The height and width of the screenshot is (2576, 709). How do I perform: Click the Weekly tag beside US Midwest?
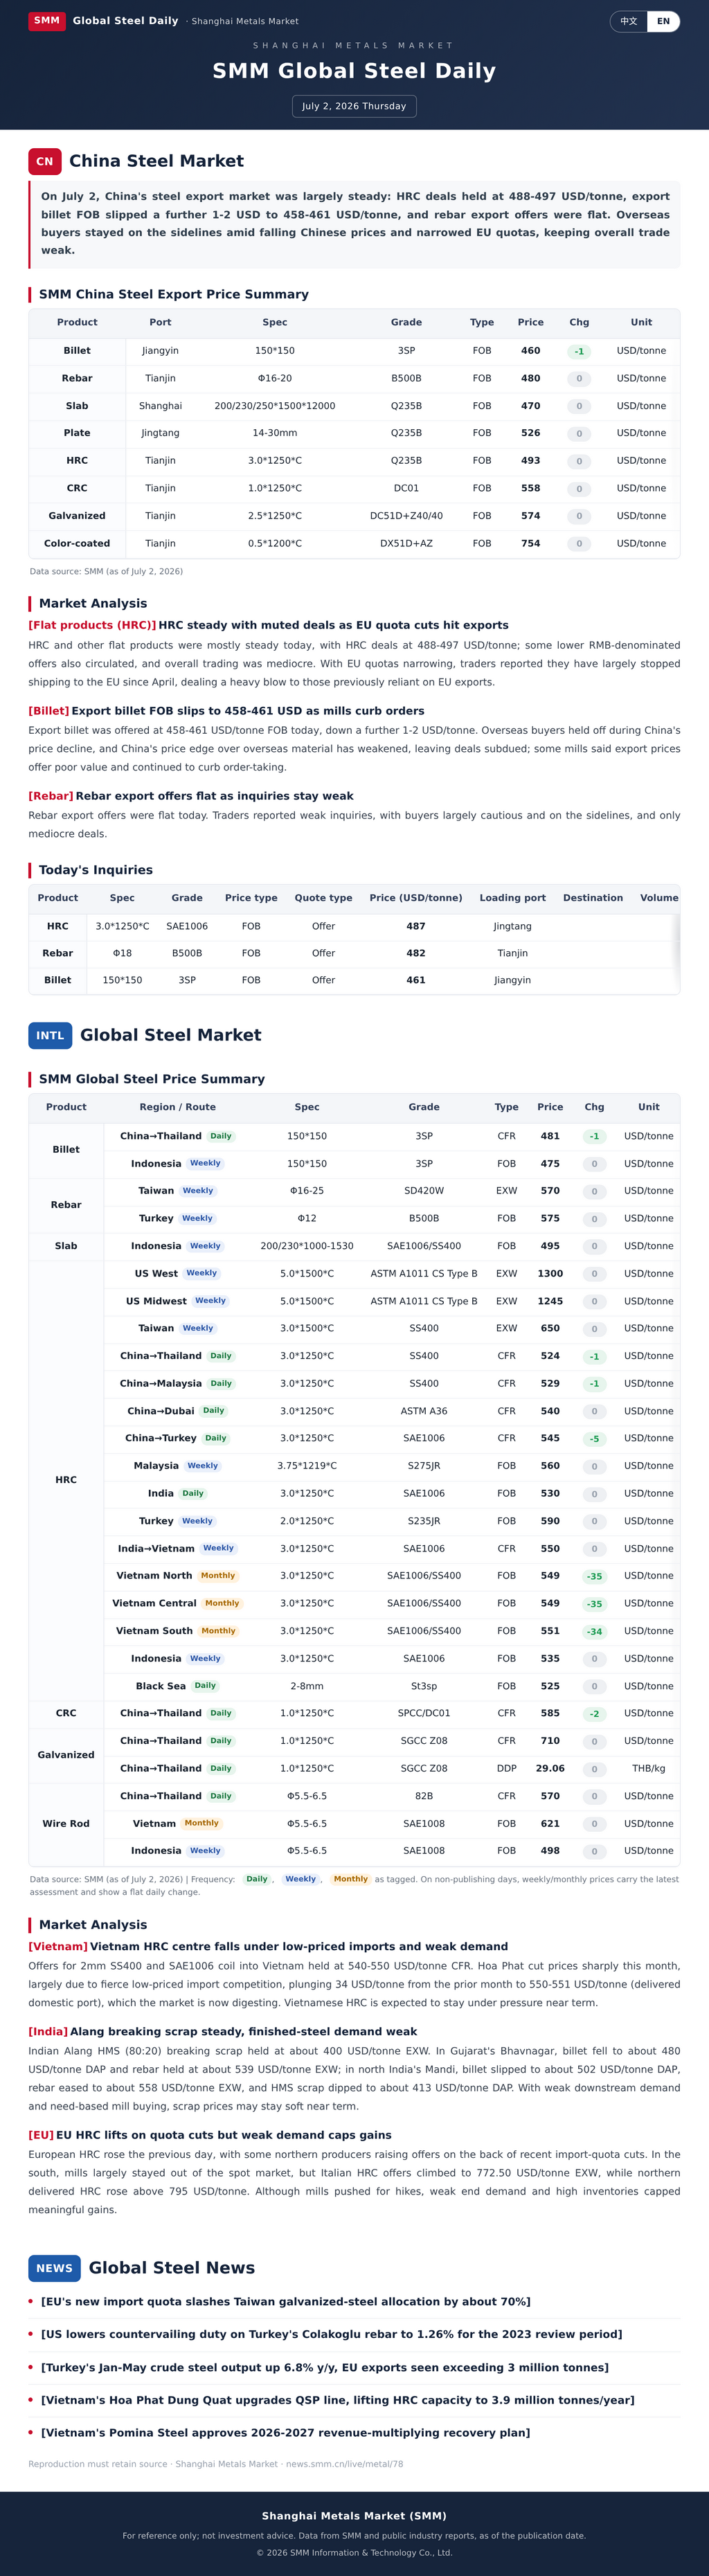(x=210, y=1300)
